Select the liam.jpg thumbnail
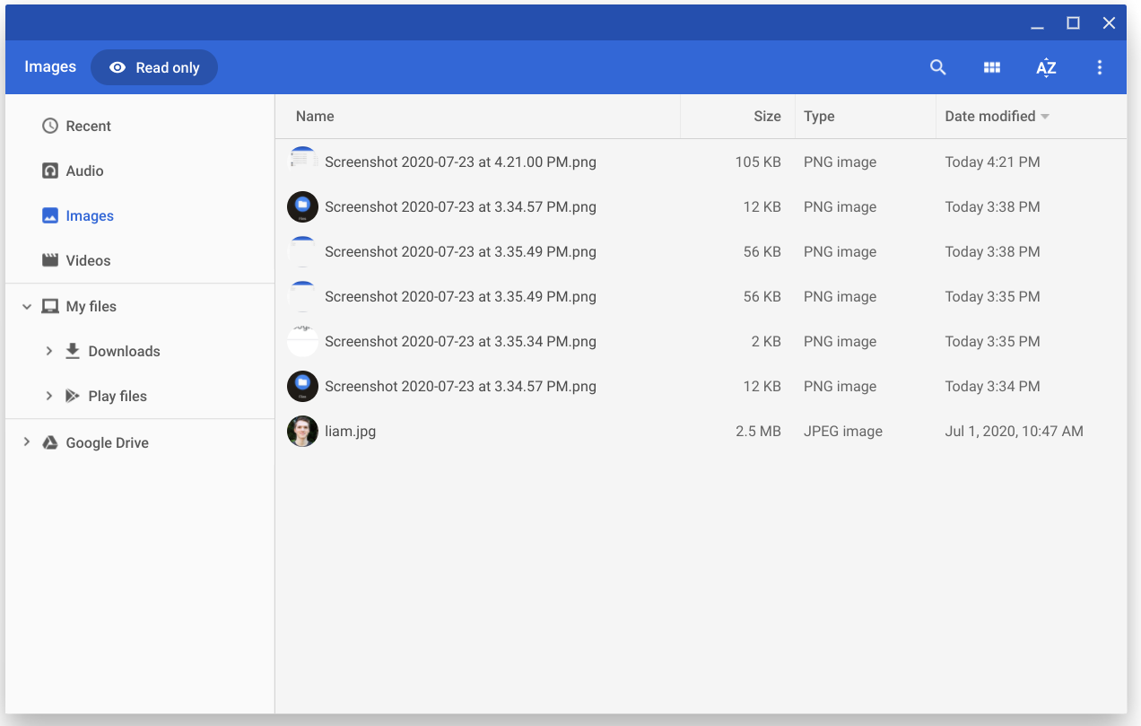 302,432
